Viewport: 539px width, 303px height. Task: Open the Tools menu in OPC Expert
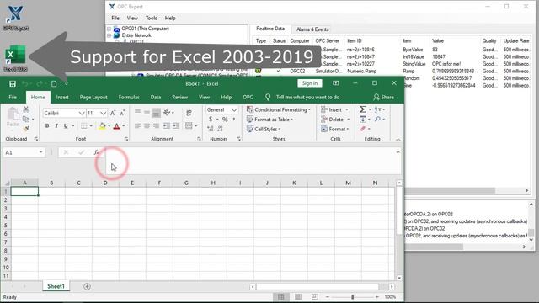pyautogui.click(x=152, y=18)
